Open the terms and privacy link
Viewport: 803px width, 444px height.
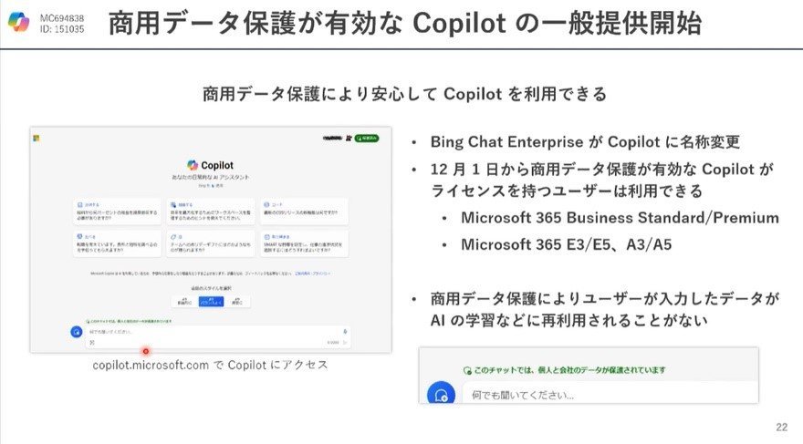point(312,274)
